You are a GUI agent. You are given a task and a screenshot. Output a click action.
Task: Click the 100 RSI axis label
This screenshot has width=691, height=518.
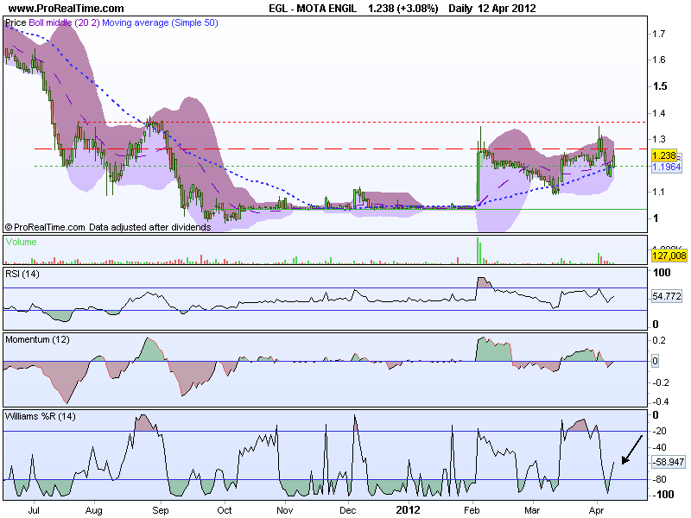tap(662, 273)
